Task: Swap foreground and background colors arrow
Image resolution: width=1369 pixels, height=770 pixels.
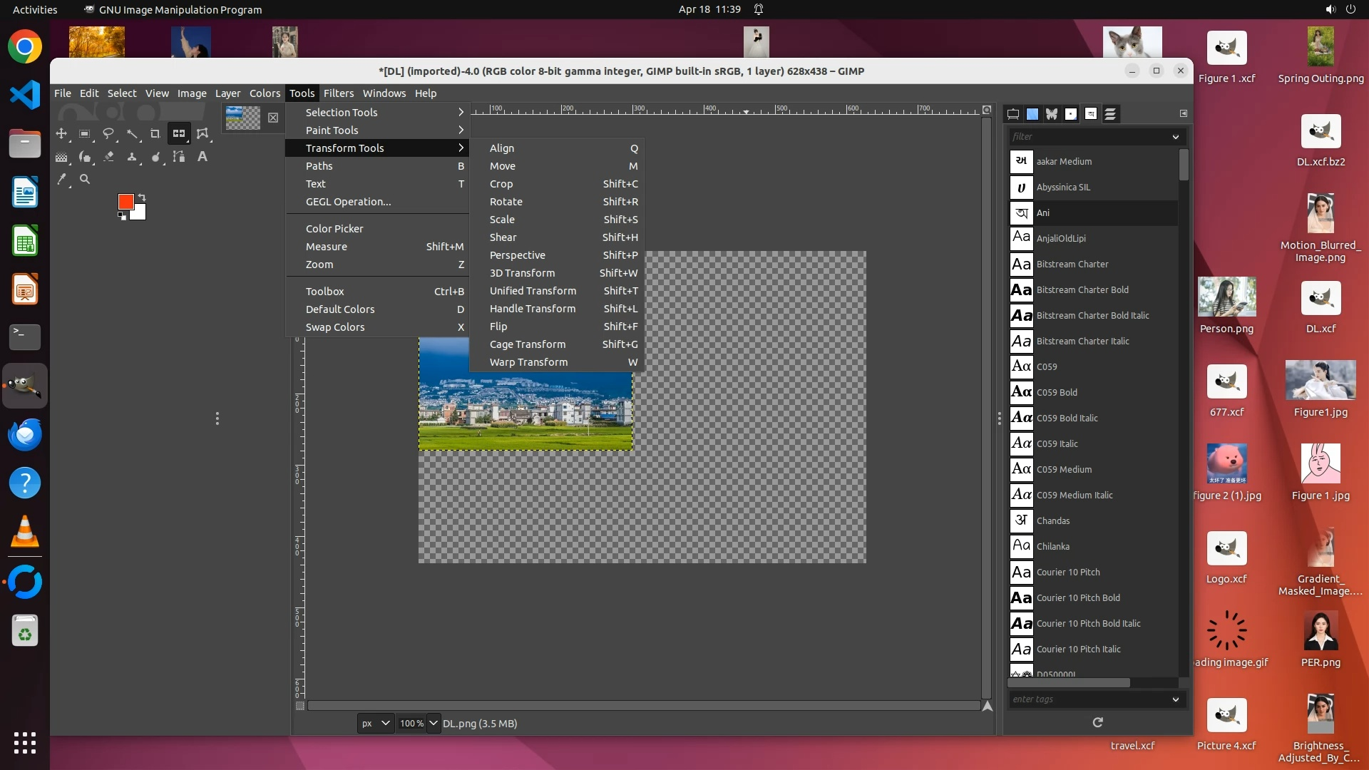Action: [142, 197]
